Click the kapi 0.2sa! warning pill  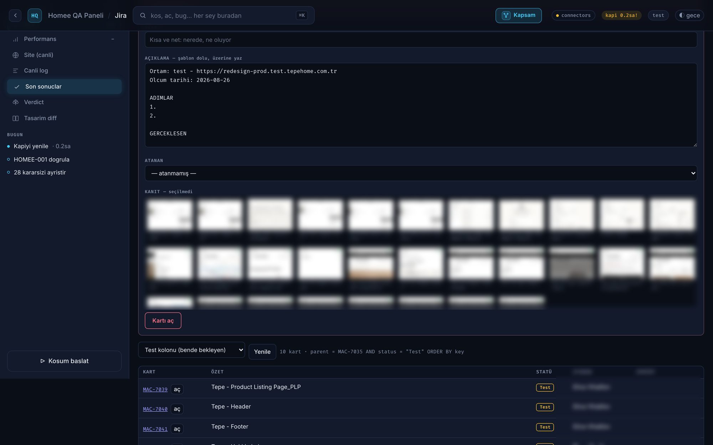pos(621,15)
